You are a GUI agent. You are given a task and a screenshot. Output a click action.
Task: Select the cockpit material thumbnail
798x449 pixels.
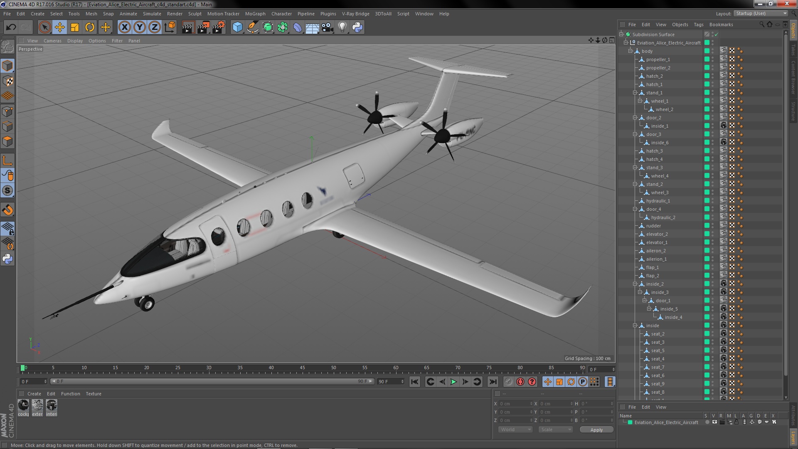click(x=23, y=408)
